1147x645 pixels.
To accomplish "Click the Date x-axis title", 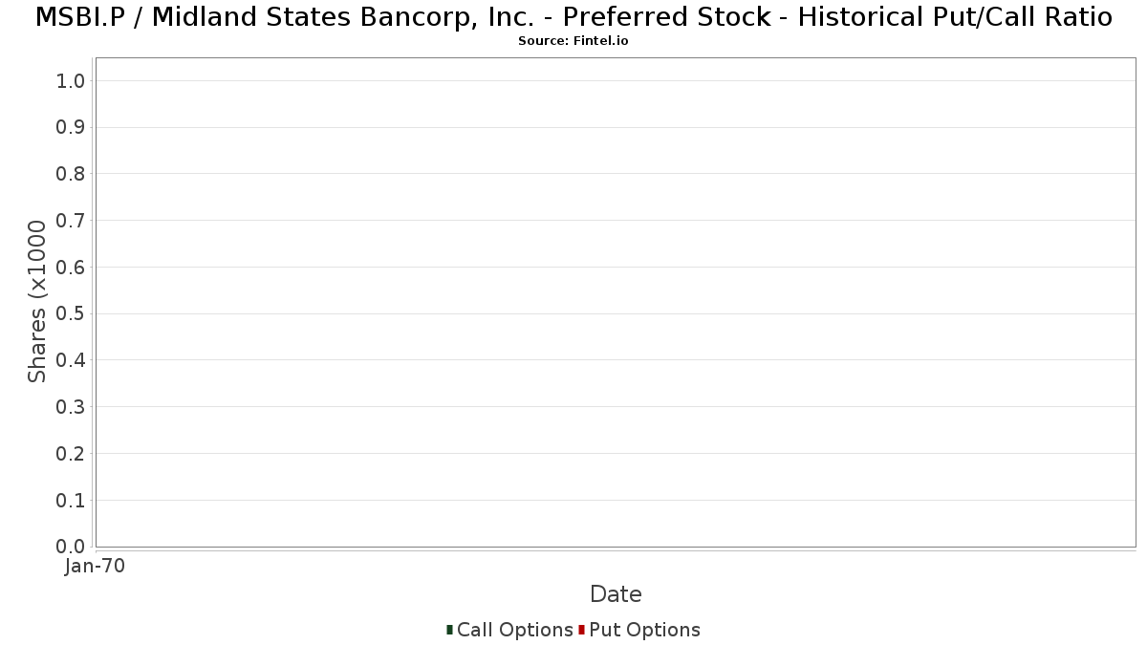I will pos(616,594).
